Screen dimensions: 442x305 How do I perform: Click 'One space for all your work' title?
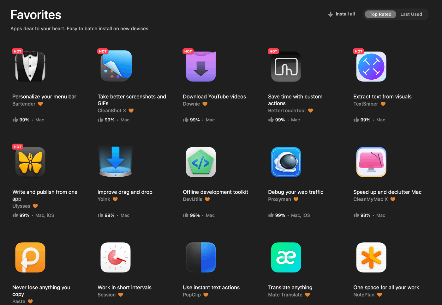pos(386,288)
